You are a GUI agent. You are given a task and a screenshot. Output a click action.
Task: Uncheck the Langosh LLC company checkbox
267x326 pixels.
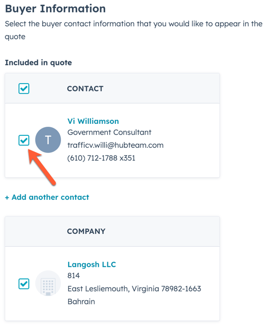pyautogui.click(x=24, y=284)
